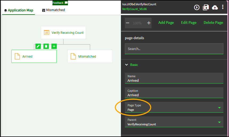Zoom out with the minus button

coord(128,23)
